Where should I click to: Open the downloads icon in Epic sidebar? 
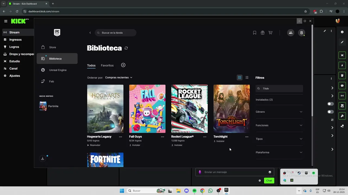coord(43,158)
